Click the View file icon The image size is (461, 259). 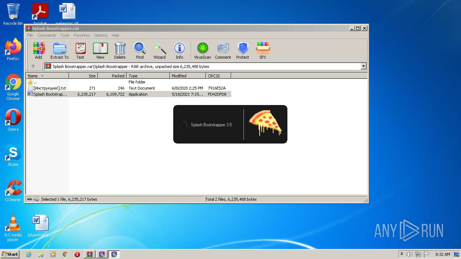(100, 51)
